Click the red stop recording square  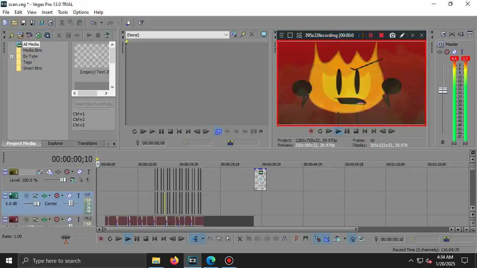381,35
